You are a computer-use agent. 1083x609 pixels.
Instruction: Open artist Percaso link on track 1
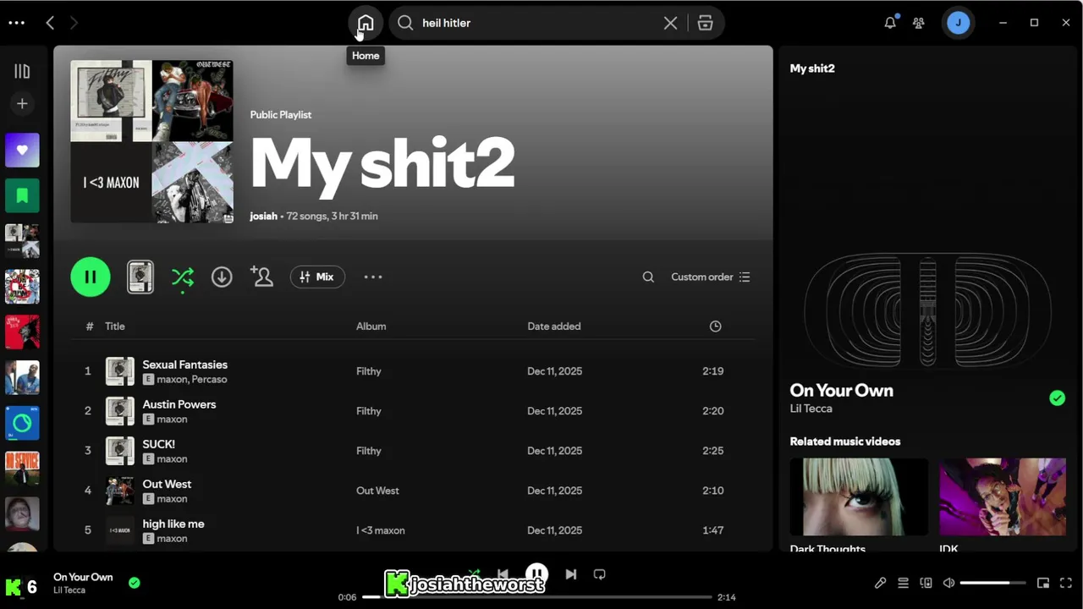(209, 380)
